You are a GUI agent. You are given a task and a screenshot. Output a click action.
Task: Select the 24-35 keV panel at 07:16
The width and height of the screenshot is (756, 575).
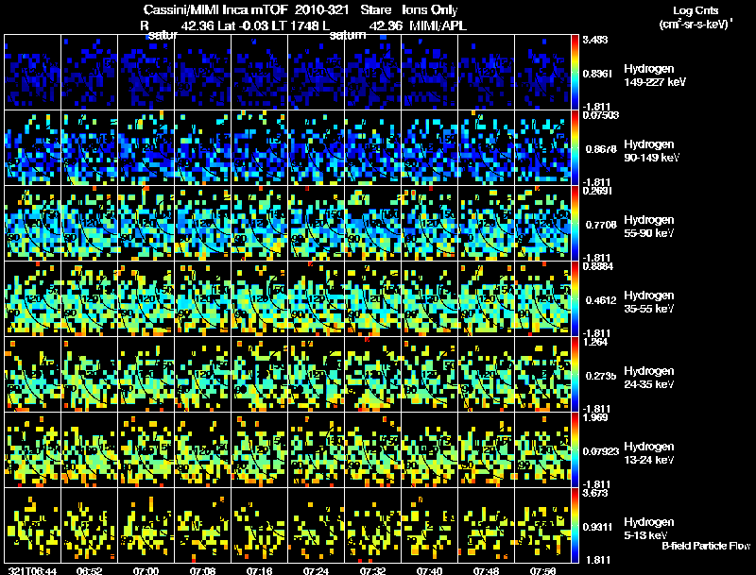click(x=259, y=375)
